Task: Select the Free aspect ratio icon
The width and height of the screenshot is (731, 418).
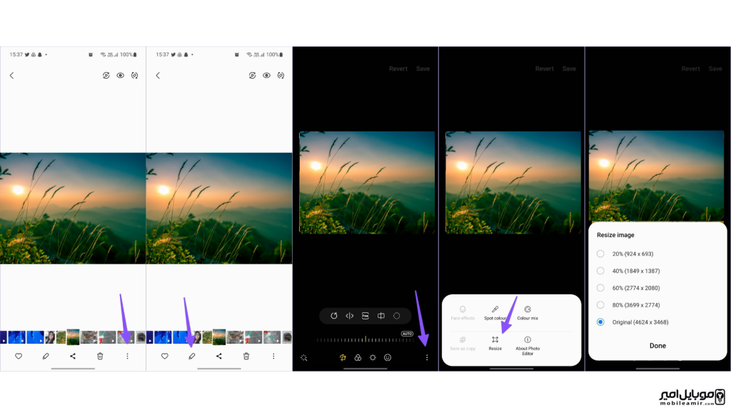Action: pos(365,316)
